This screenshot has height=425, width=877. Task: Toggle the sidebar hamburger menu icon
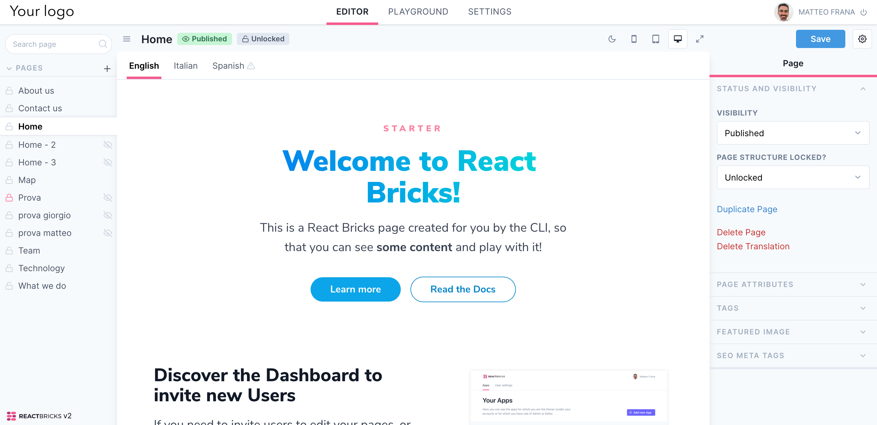tap(127, 39)
